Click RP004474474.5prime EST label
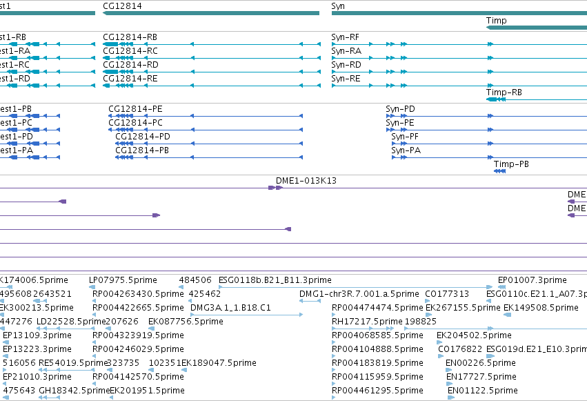The width and height of the screenshot is (587, 401). pos(377,308)
